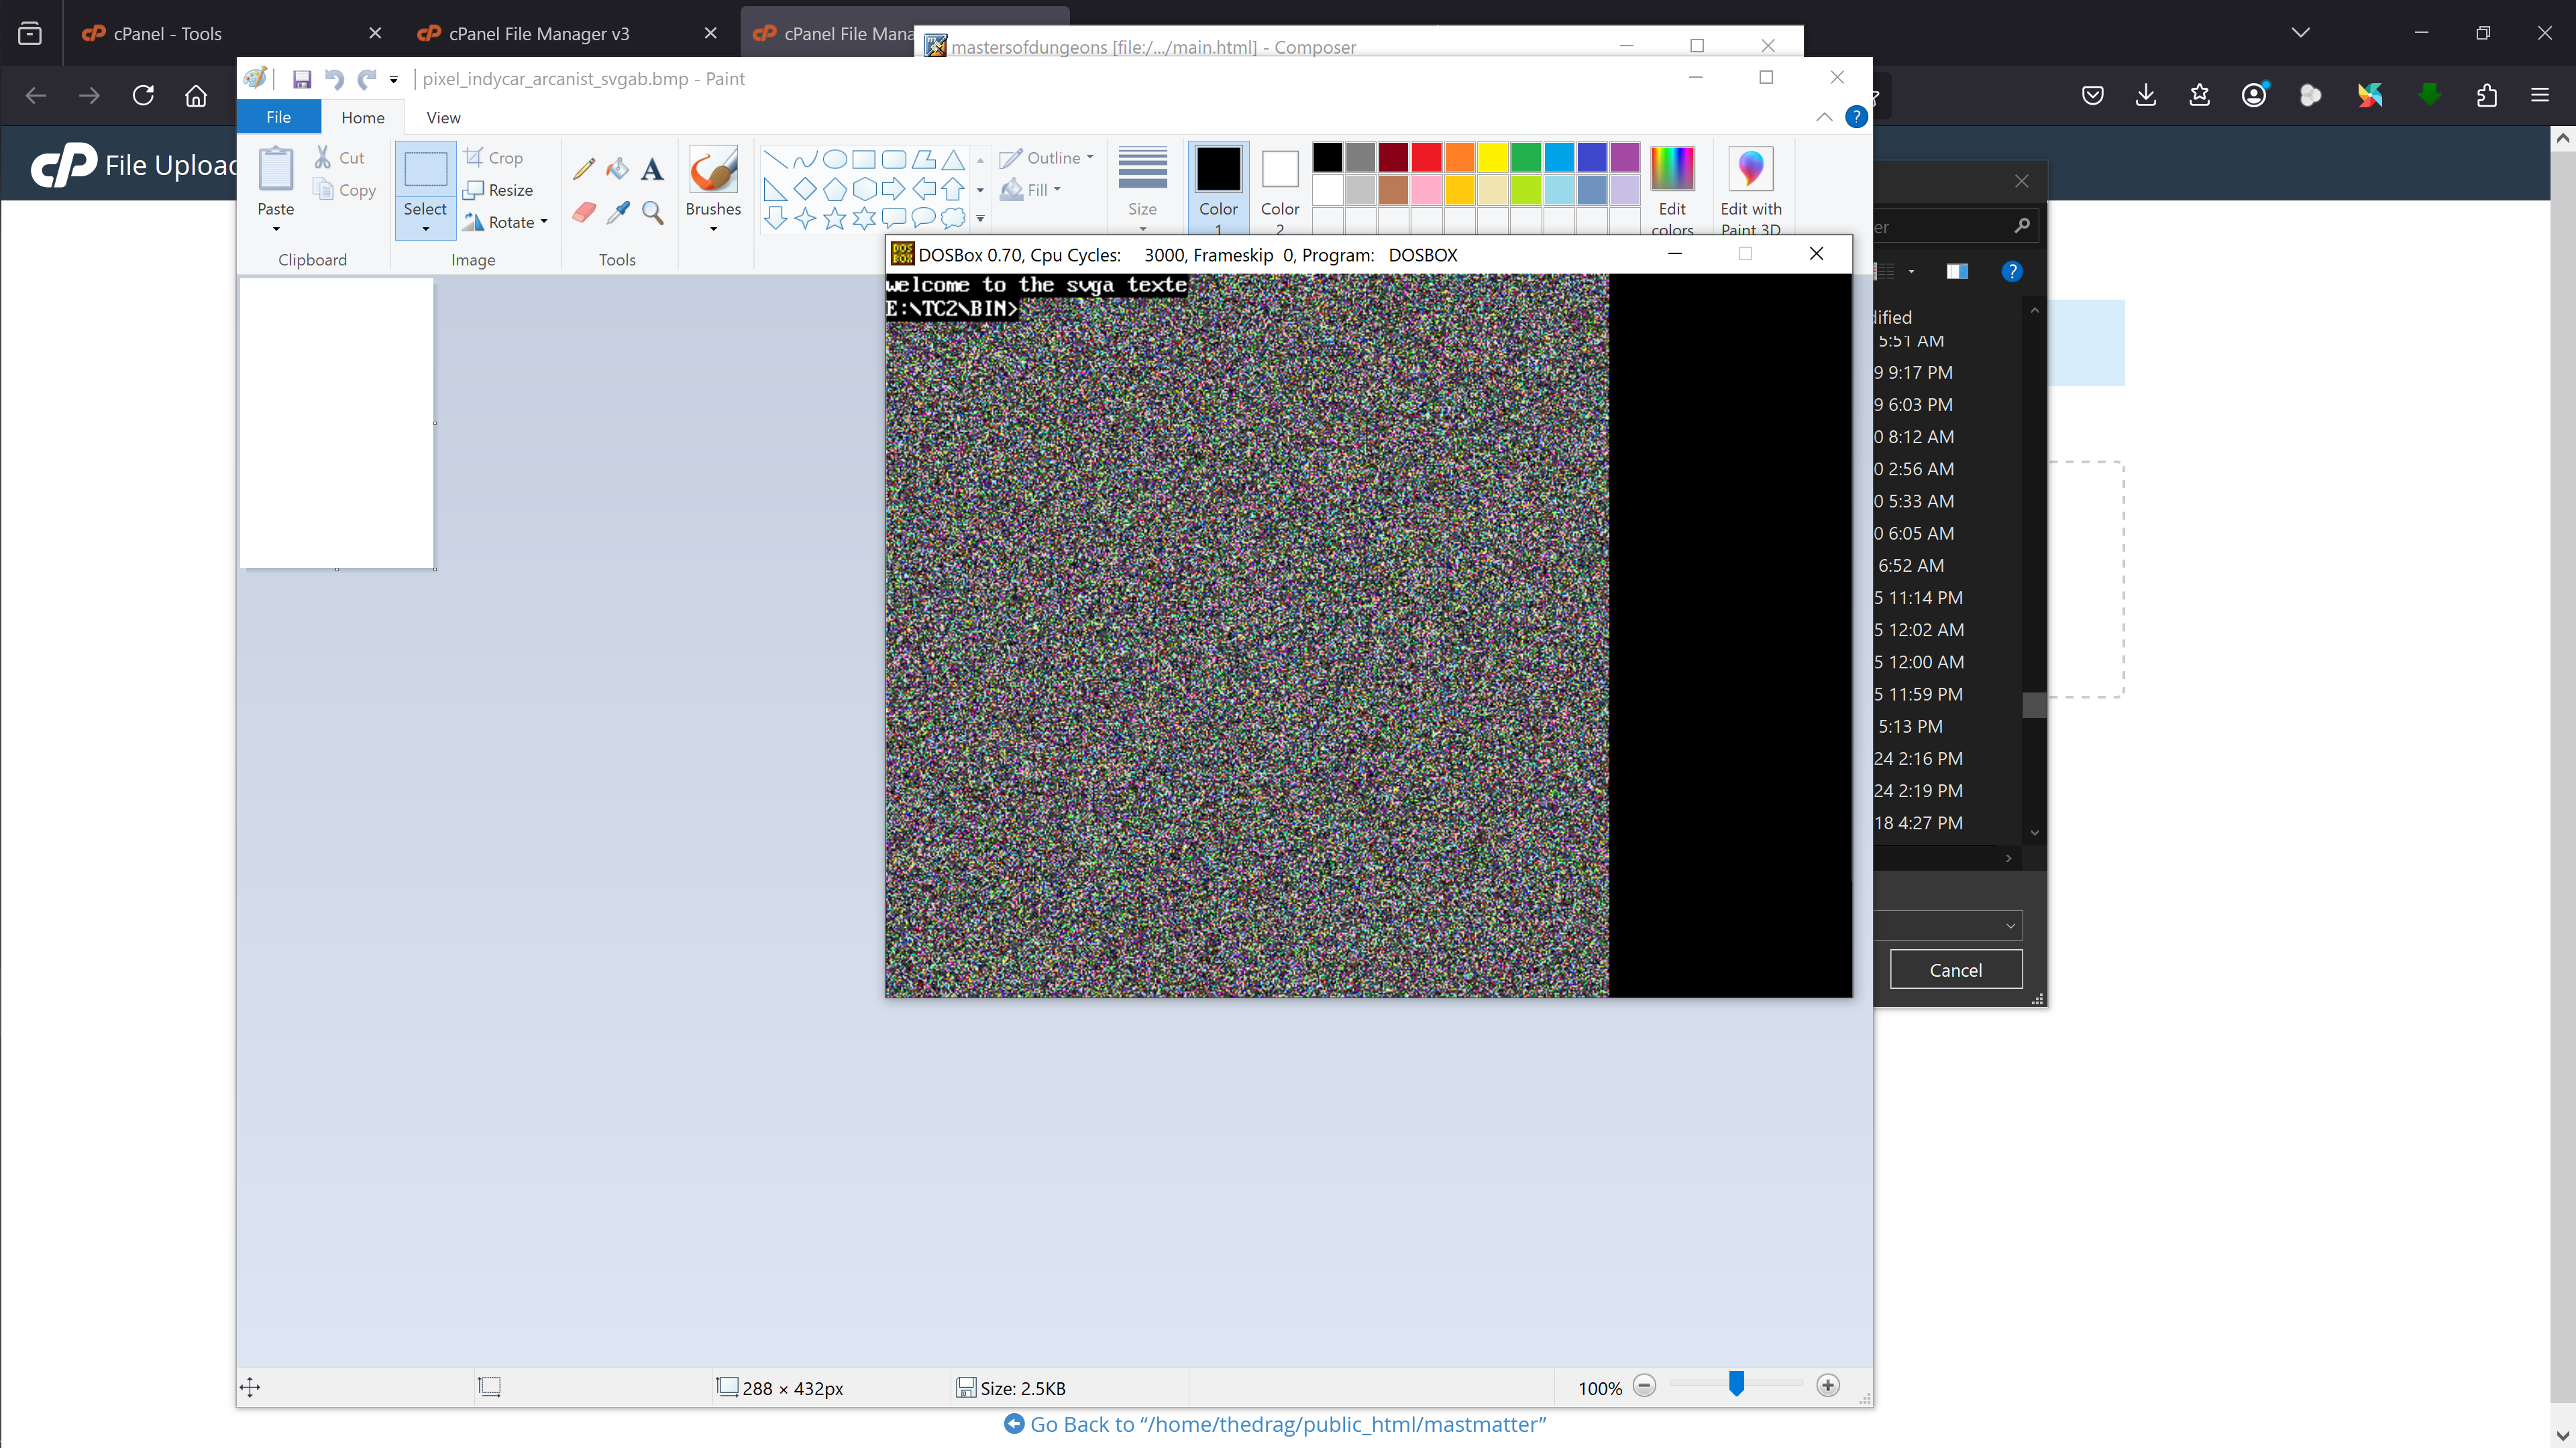
Task: Click the Select rectangle tool icon
Action: coord(425,170)
